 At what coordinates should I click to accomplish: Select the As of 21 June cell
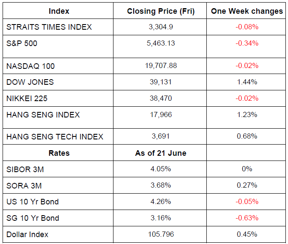[x=161, y=153]
